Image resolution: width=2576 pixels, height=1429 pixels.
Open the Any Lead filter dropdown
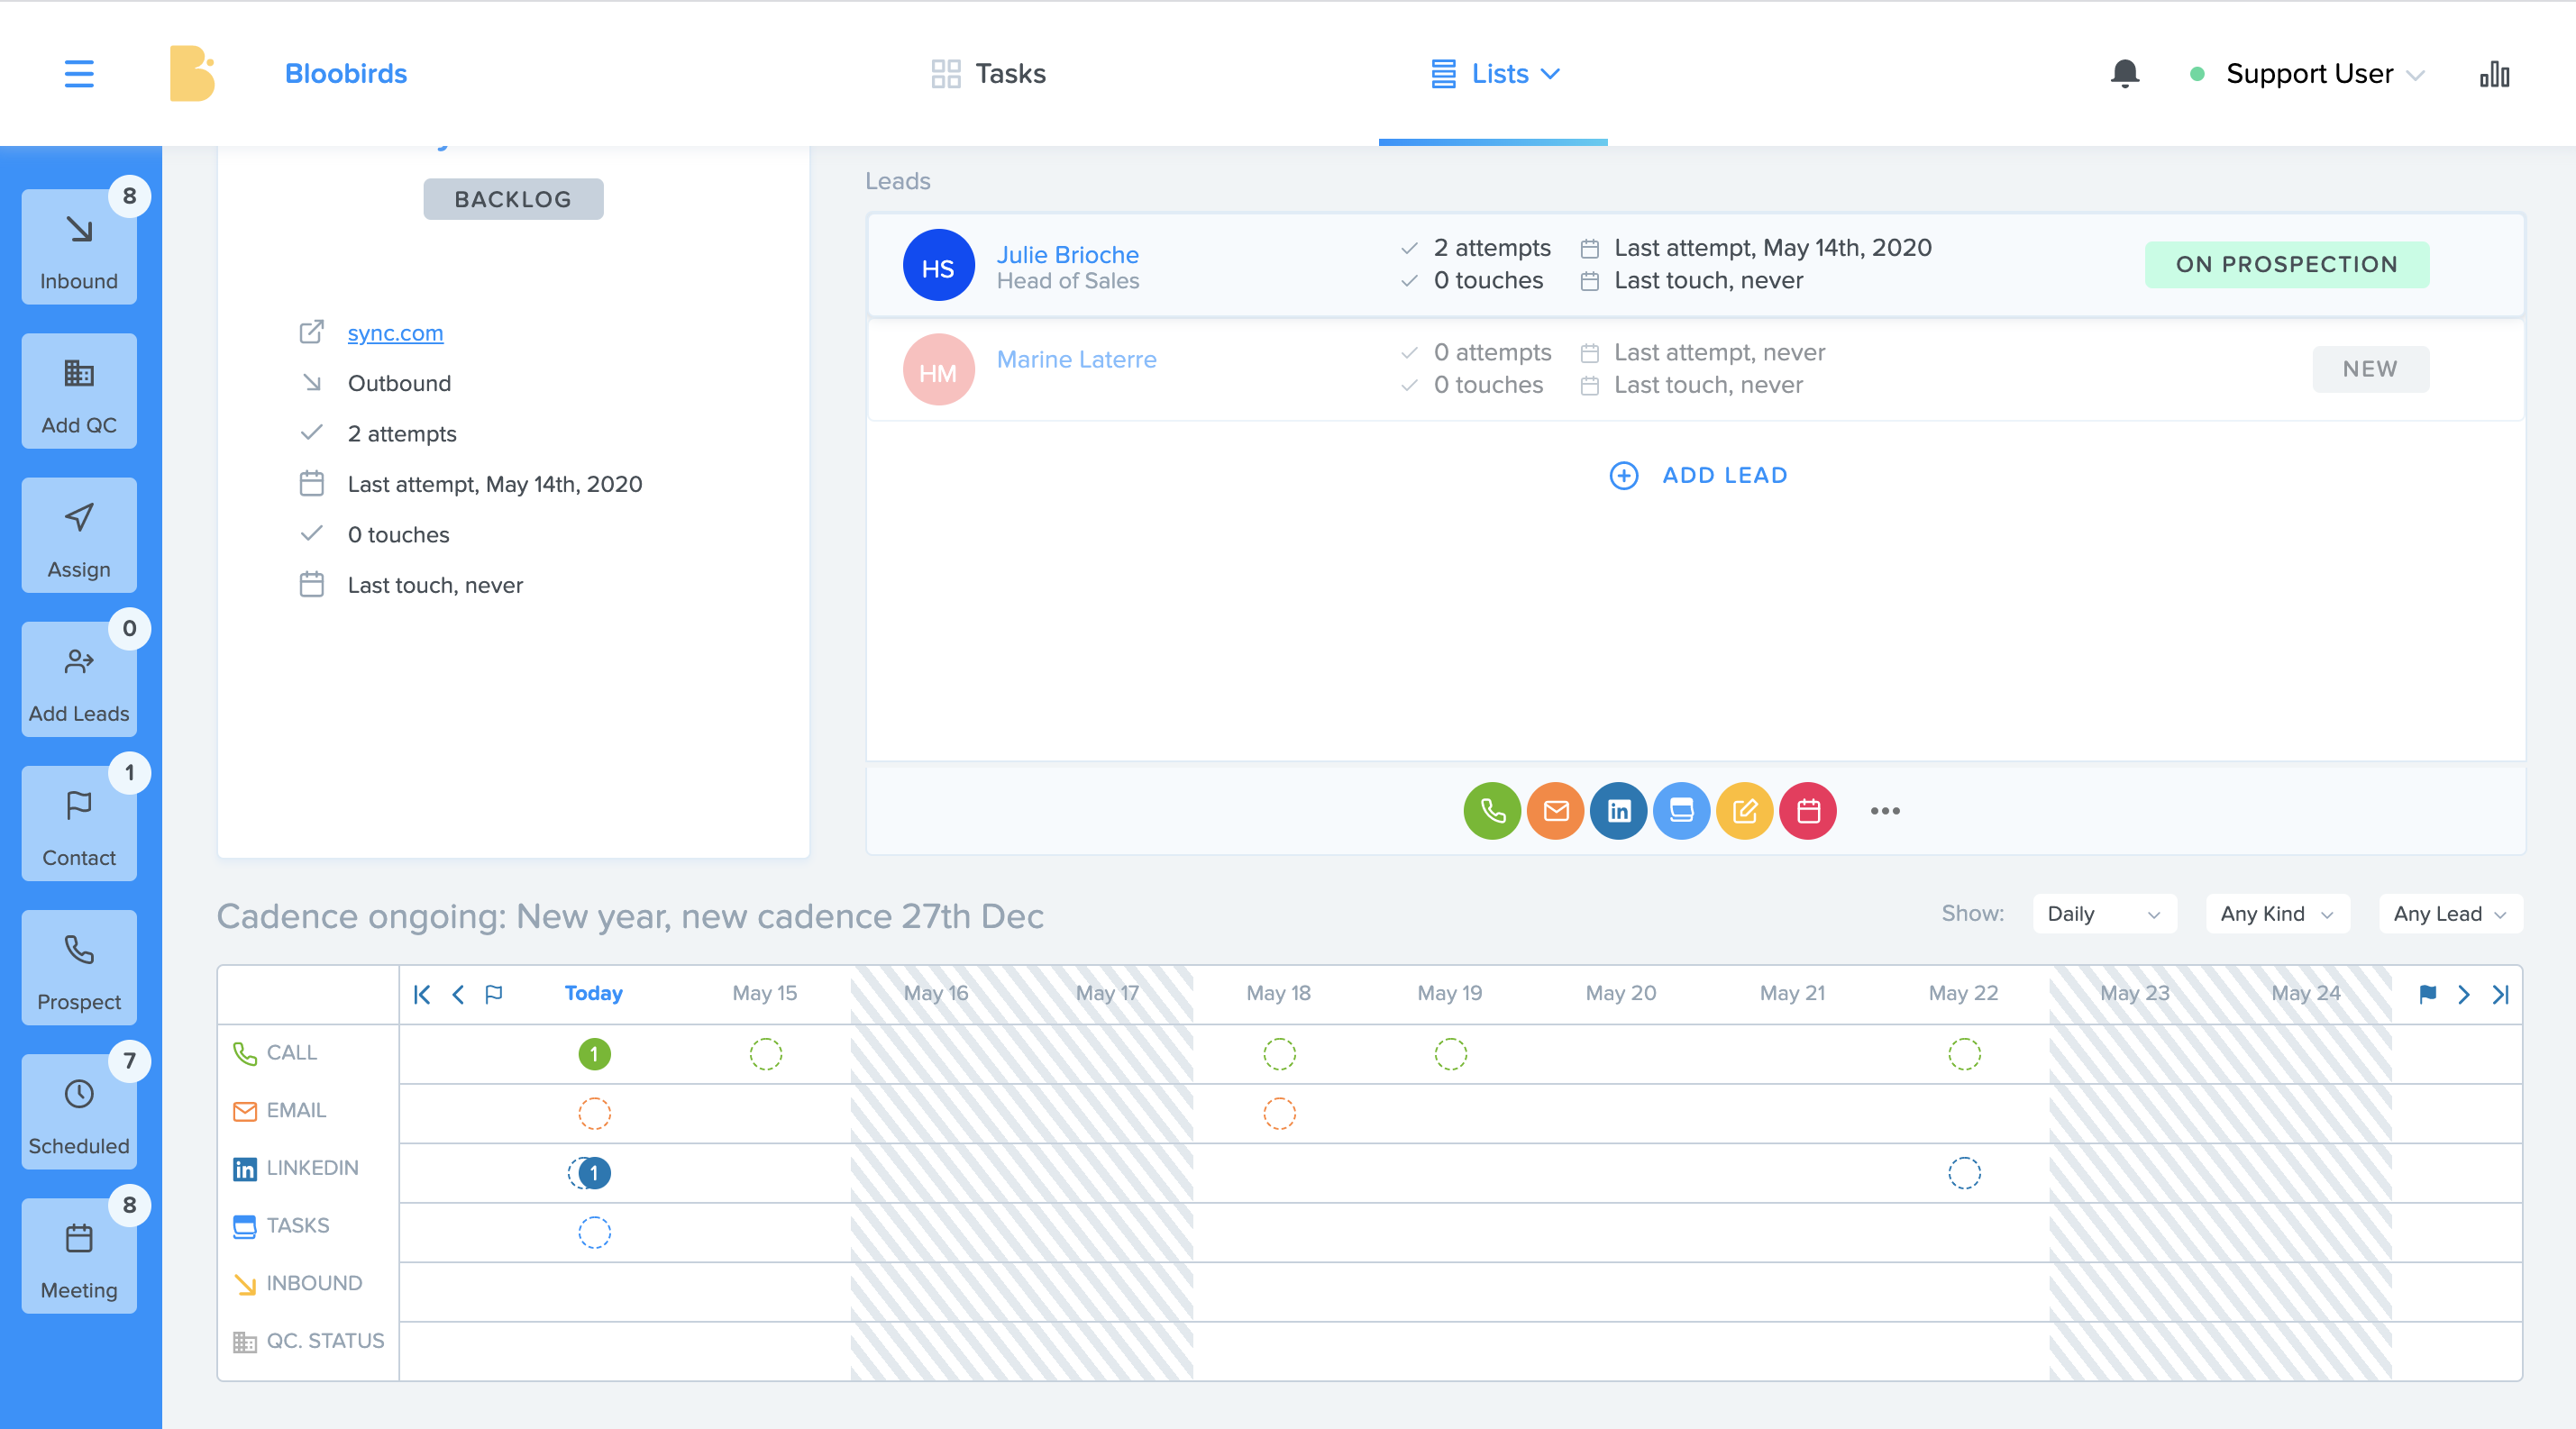pyautogui.click(x=2450, y=914)
